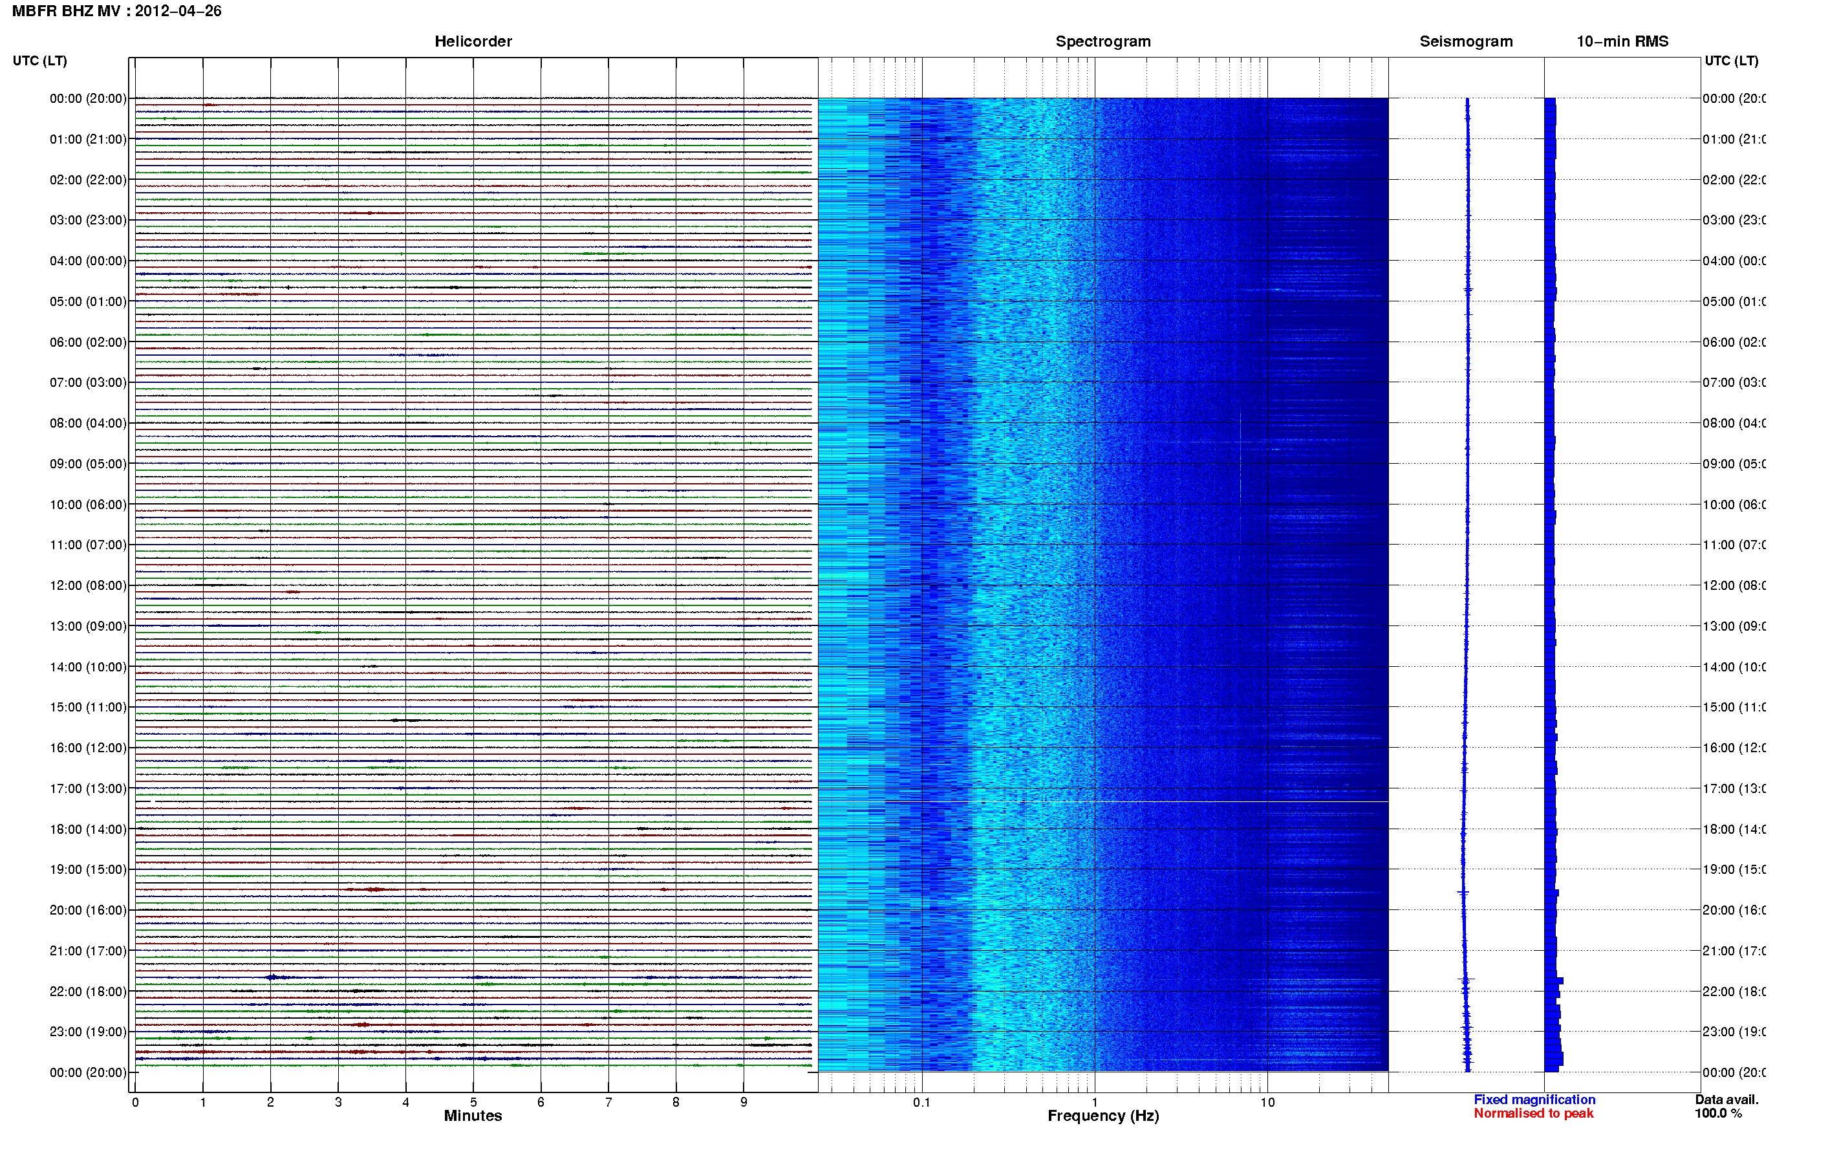Click the red 'Normalised to peak' legend text
The width and height of the screenshot is (1839, 1150).
point(1533,1114)
